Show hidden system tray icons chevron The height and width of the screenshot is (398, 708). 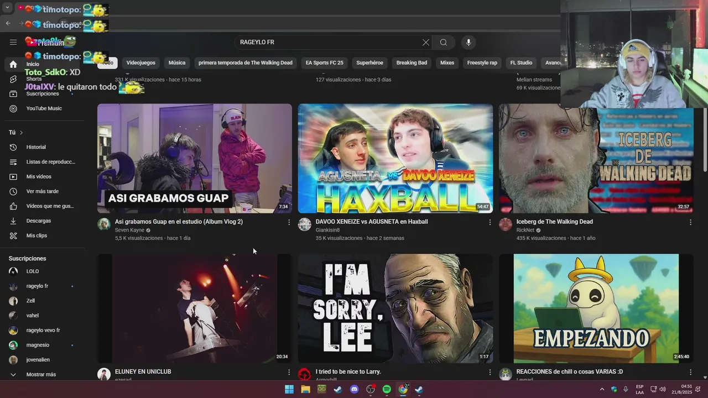(602, 389)
